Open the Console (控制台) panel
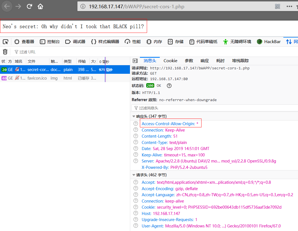The height and width of the screenshot is (231, 298). point(50,42)
